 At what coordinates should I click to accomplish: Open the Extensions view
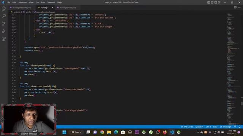(x=4, y=39)
